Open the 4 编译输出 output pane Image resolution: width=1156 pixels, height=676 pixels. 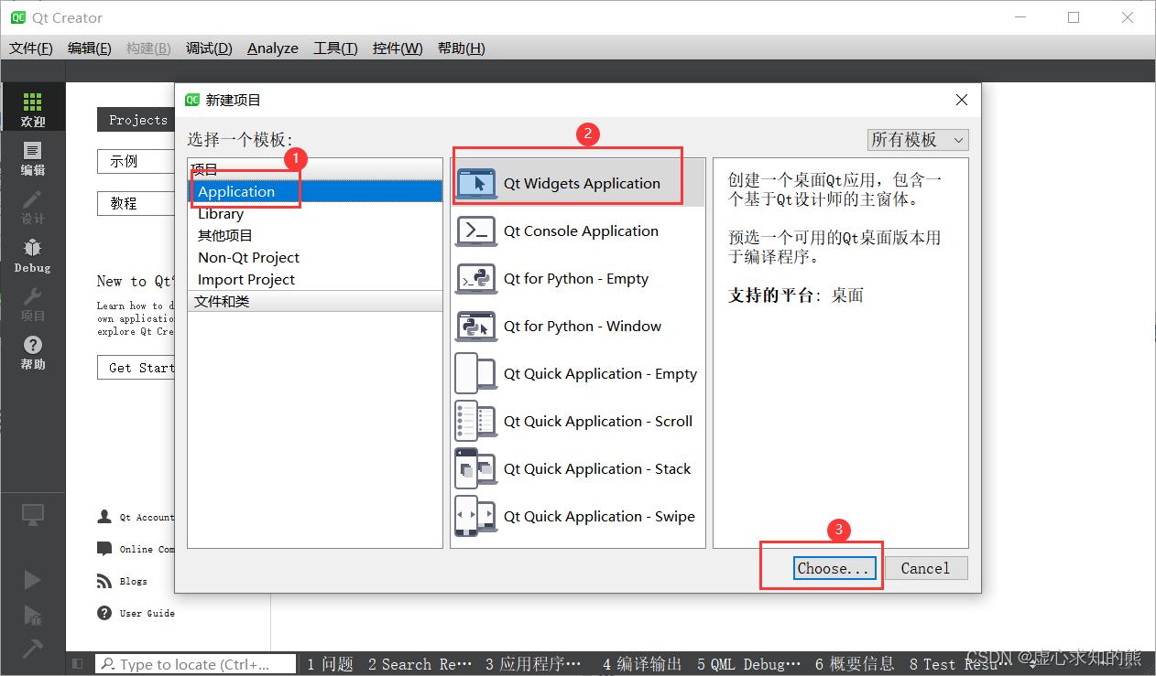(x=642, y=664)
